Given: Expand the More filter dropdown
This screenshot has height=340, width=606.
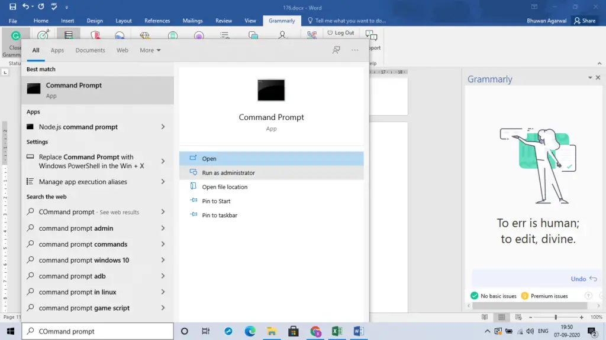Looking at the screenshot, I should [150, 50].
